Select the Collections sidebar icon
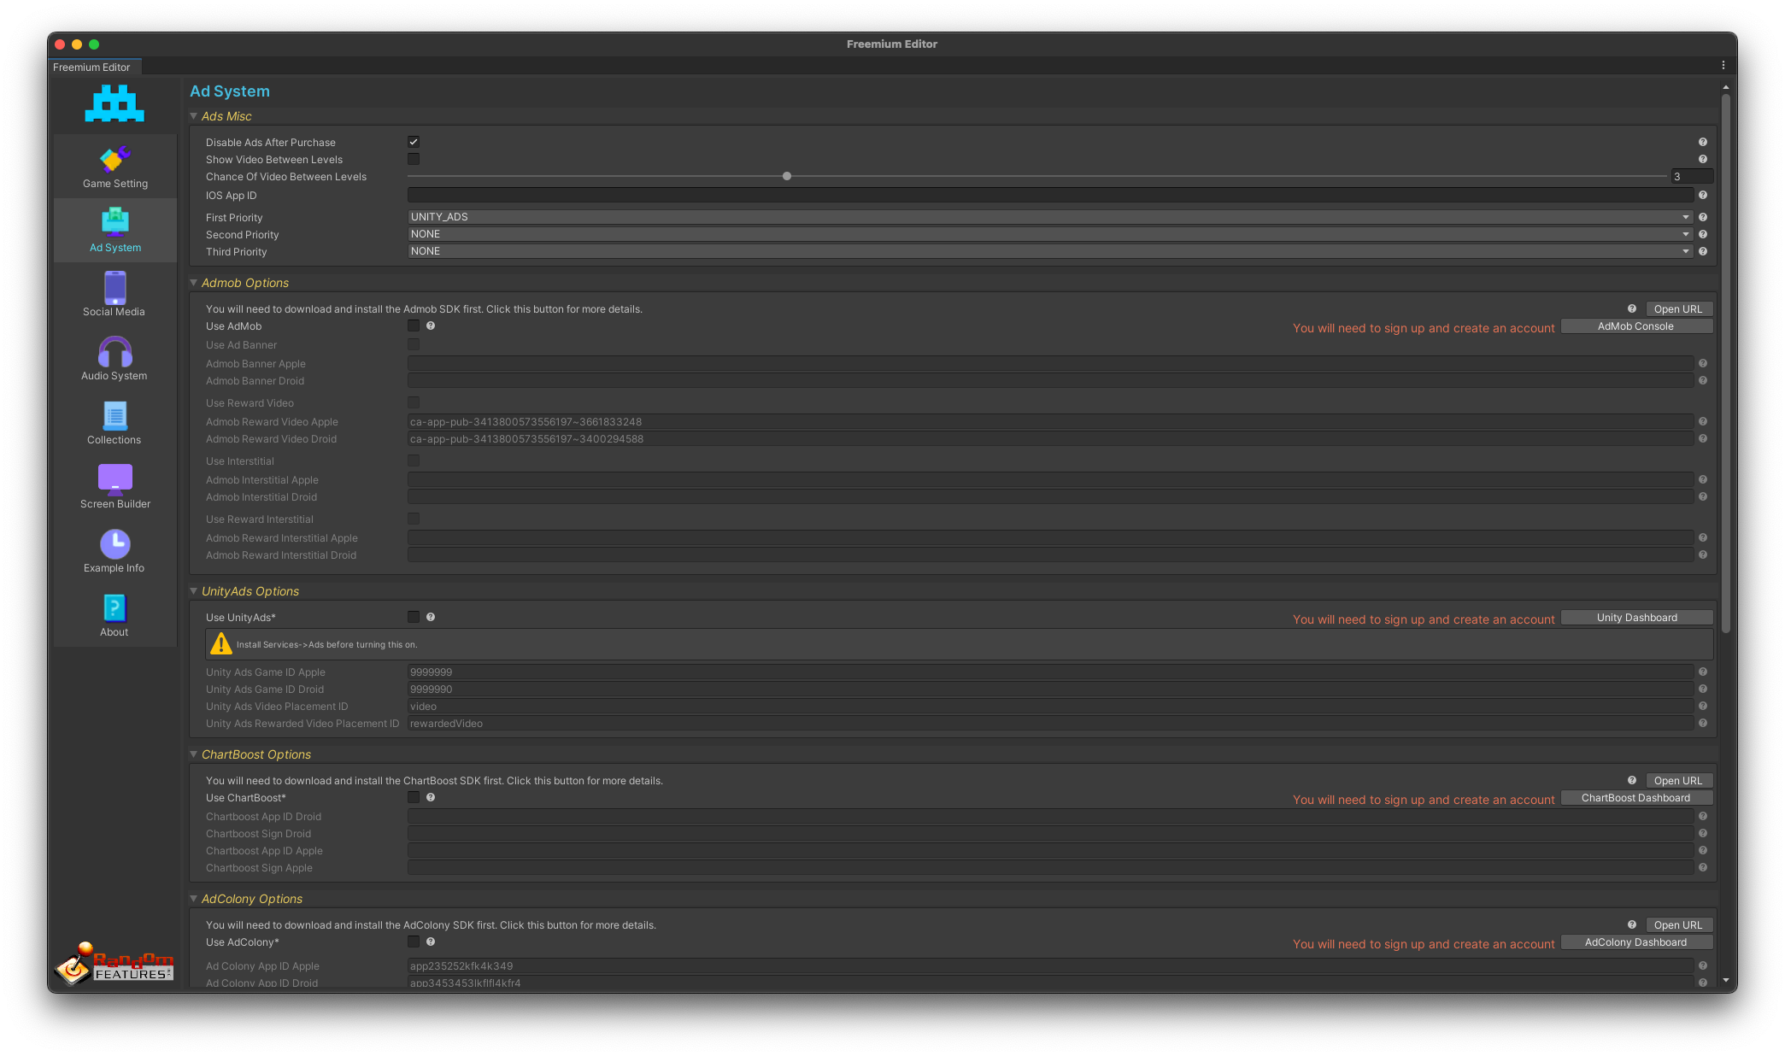 [114, 417]
